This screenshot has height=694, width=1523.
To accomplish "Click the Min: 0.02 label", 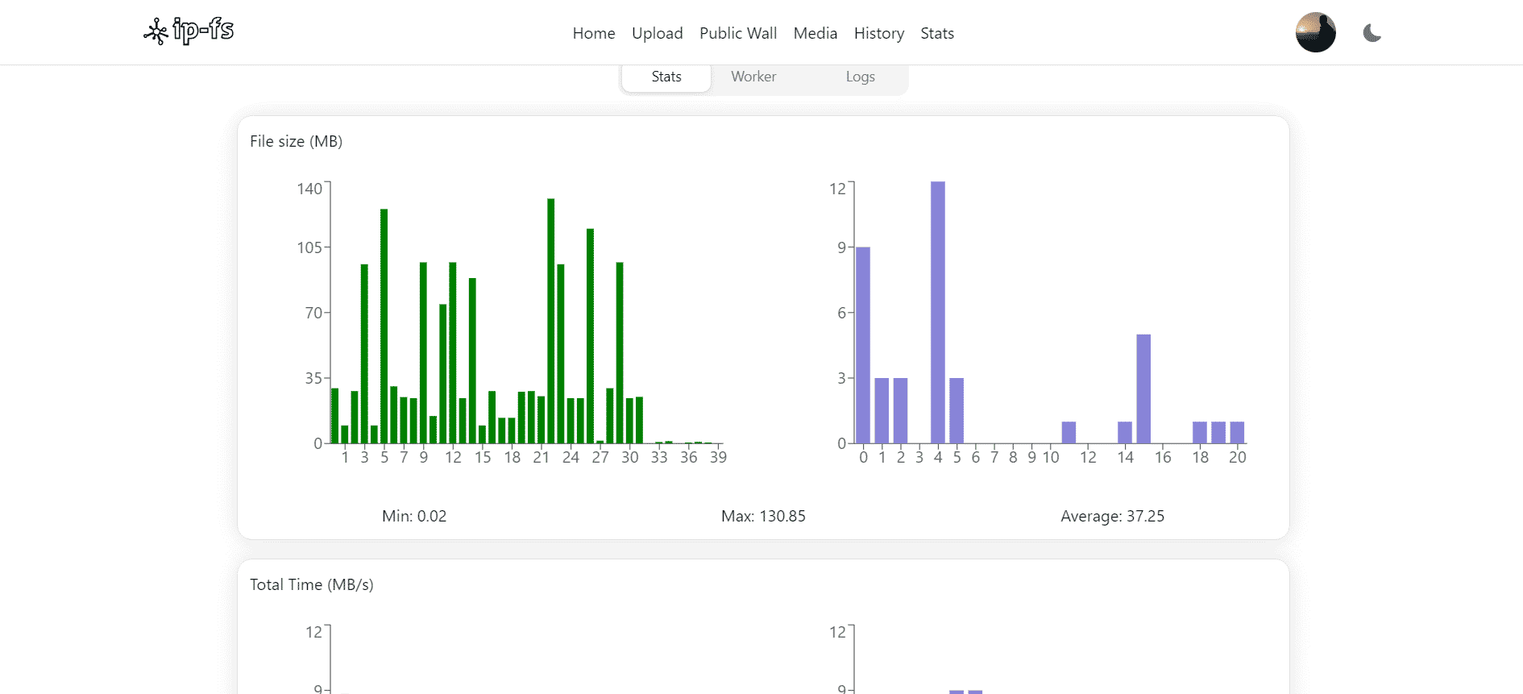I will pyautogui.click(x=414, y=516).
